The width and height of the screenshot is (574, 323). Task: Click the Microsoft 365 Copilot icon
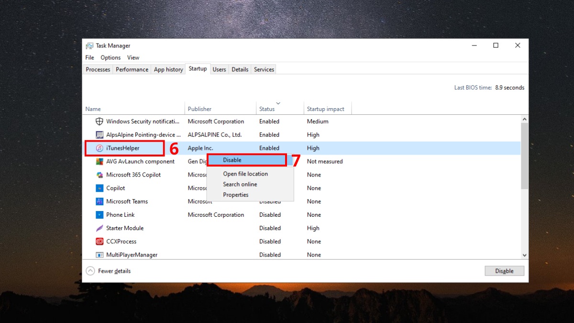99,175
